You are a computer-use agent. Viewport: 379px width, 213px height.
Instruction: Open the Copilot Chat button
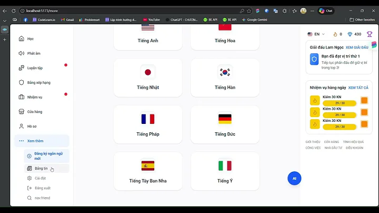pos(326,11)
